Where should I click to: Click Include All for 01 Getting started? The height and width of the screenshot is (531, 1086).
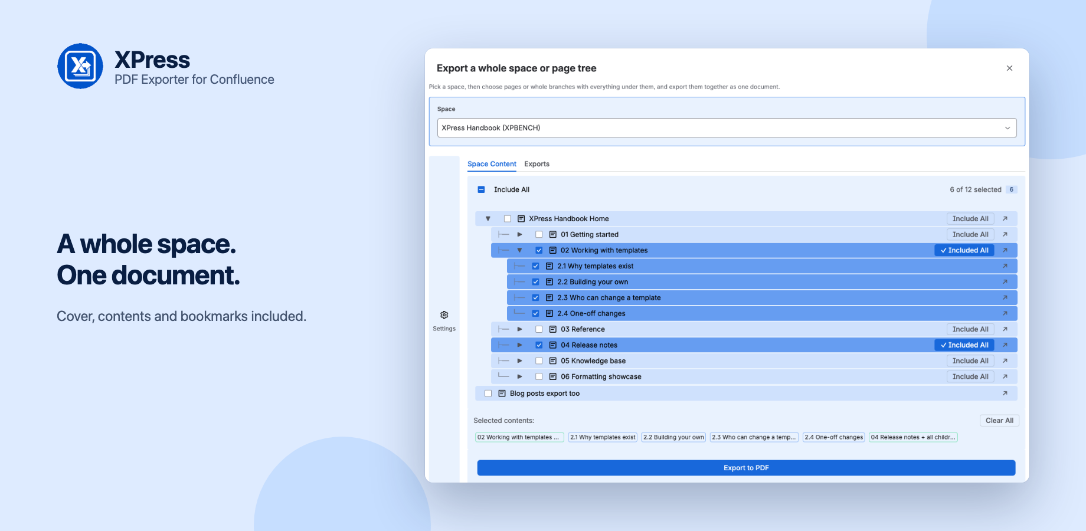pos(970,235)
